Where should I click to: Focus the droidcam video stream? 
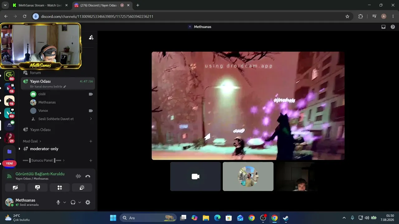[x=248, y=106]
